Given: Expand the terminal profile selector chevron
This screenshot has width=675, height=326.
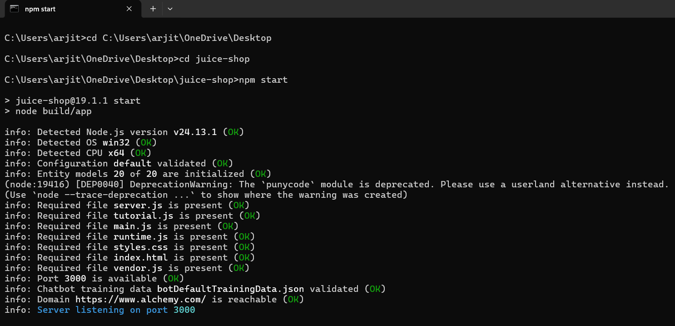Looking at the screenshot, I should [x=170, y=9].
